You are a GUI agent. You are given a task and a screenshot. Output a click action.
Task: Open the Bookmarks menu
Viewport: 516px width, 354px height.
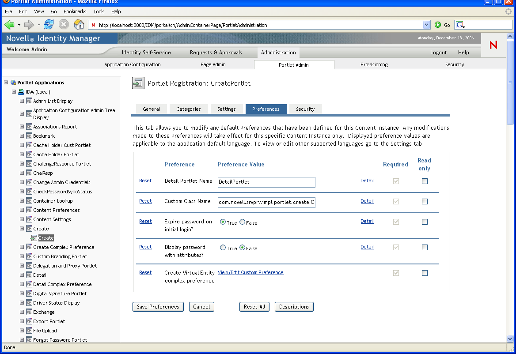click(x=75, y=11)
